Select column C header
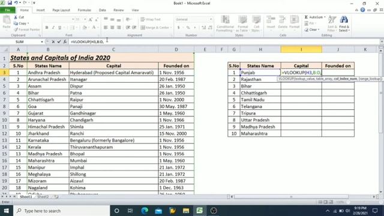Viewport: 384px width, 216px height. pos(113,49)
